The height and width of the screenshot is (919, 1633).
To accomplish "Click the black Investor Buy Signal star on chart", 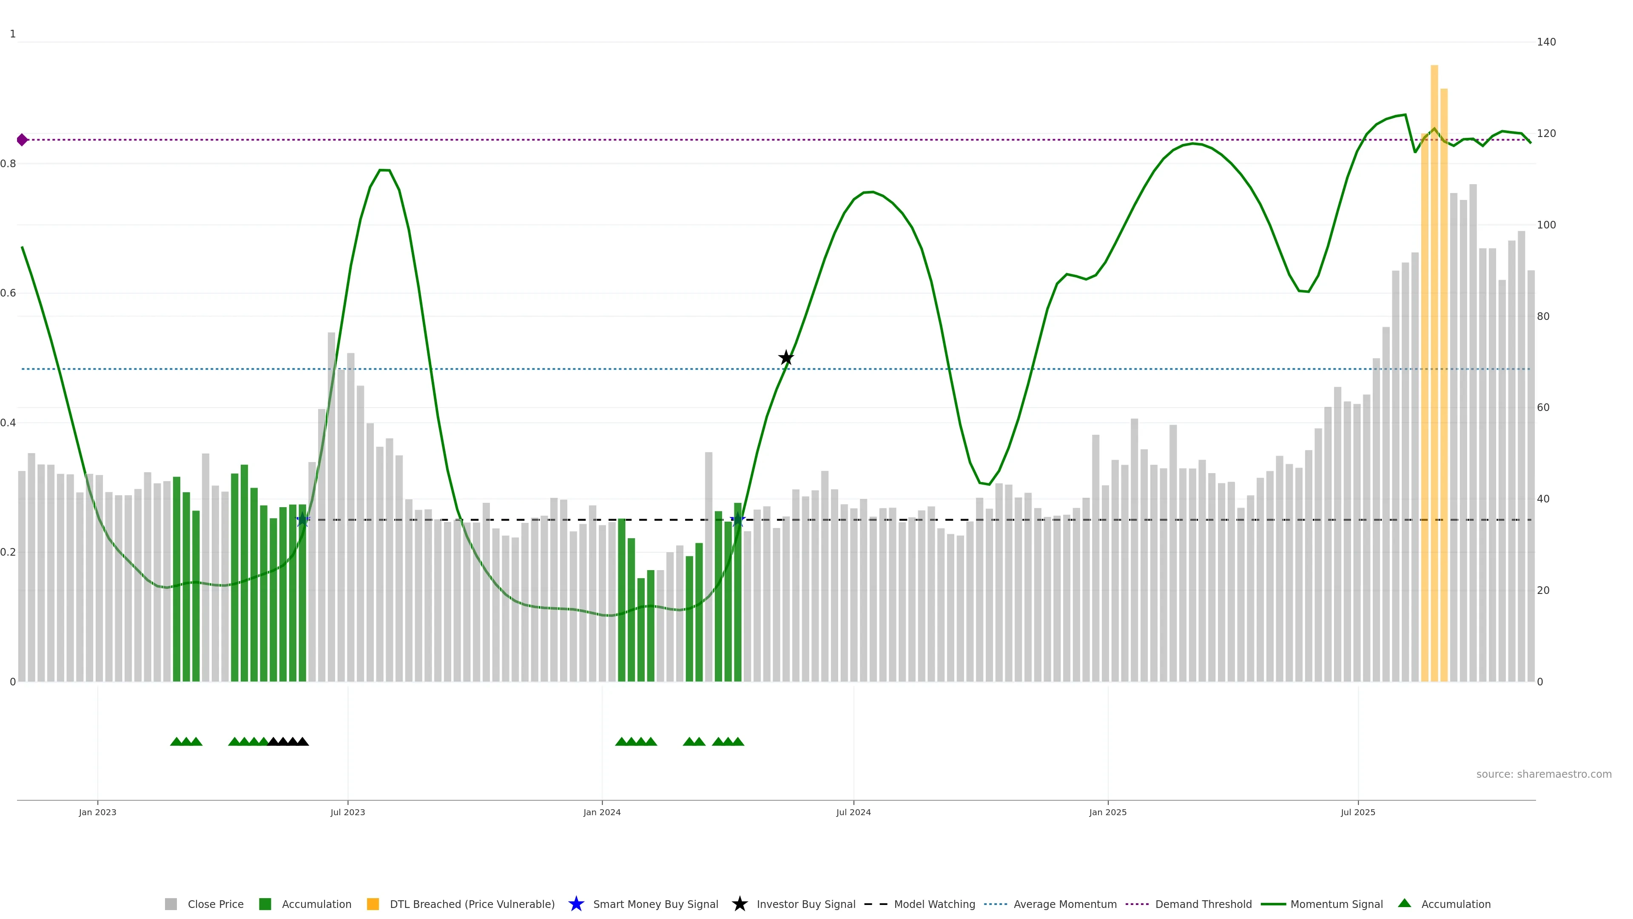I will (786, 358).
